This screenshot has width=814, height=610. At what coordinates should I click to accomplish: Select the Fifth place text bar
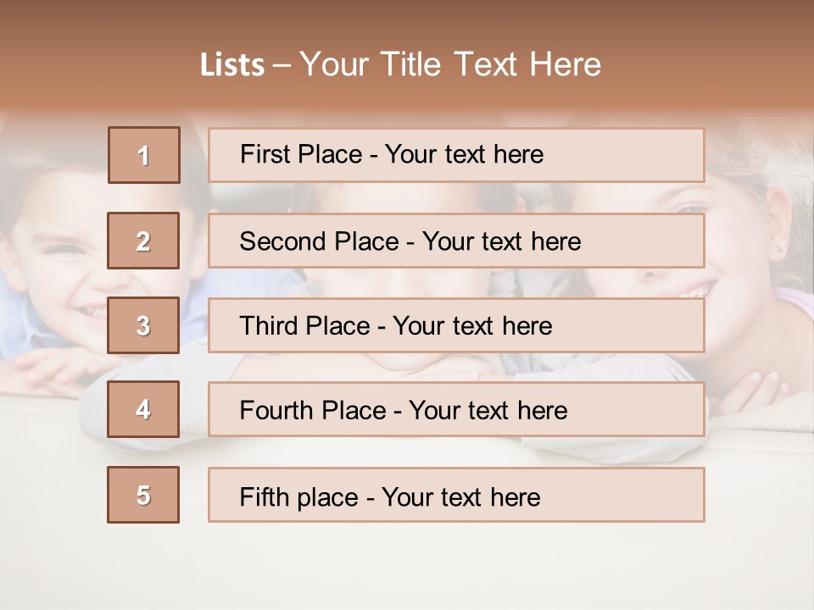(456, 495)
